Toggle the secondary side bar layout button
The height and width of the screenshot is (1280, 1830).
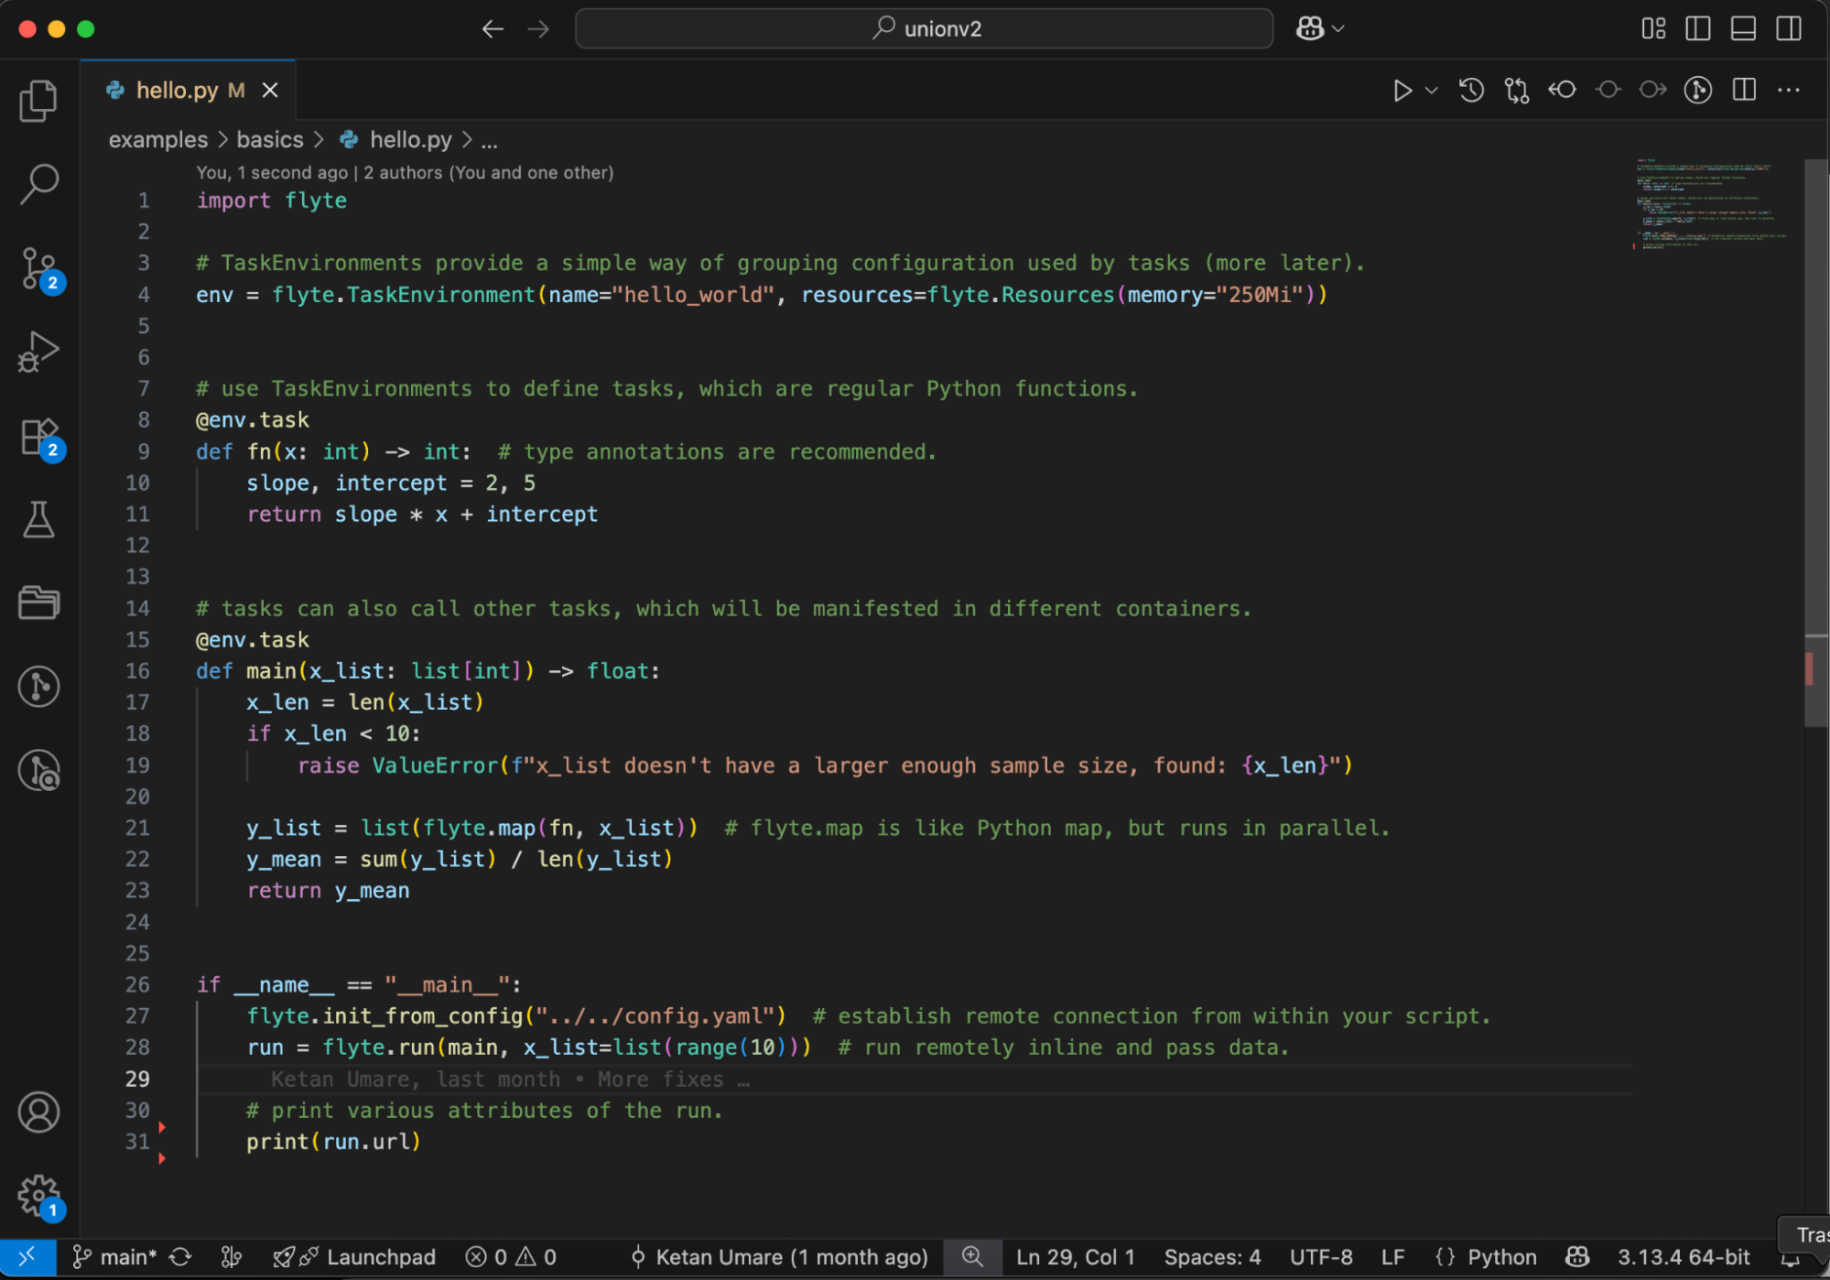pos(1788,28)
